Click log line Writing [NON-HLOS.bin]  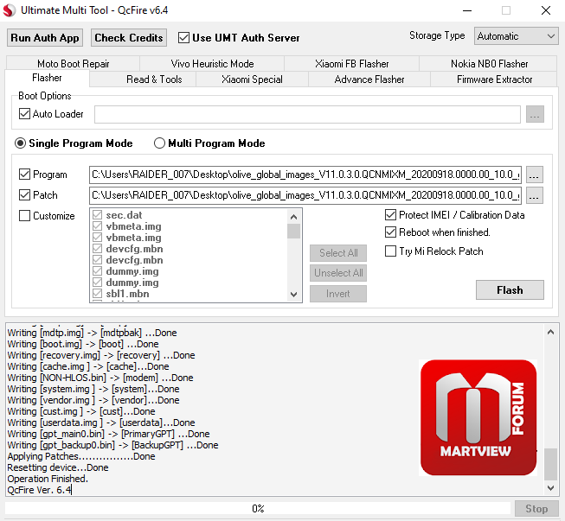tap(100, 378)
